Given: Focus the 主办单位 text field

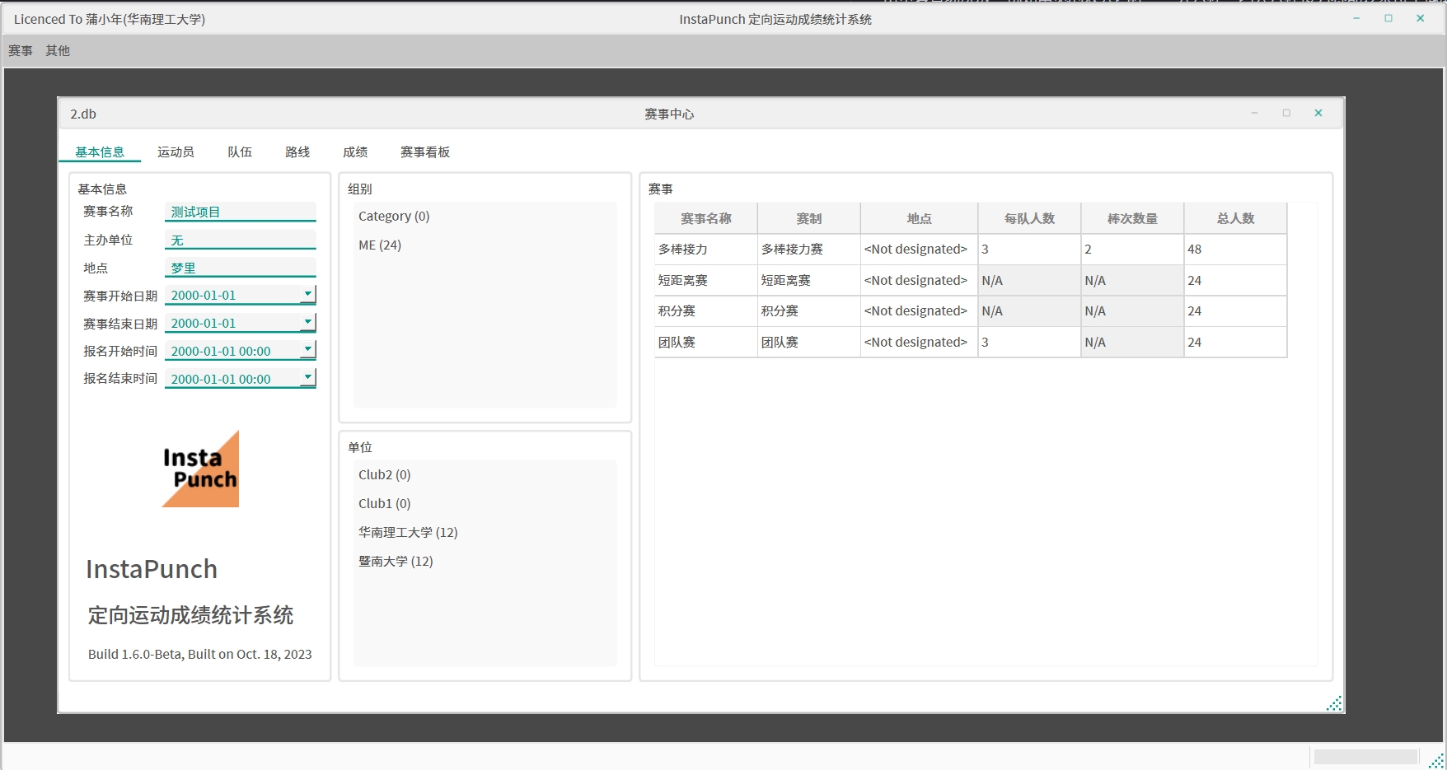Looking at the screenshot, I should point(240,240).
